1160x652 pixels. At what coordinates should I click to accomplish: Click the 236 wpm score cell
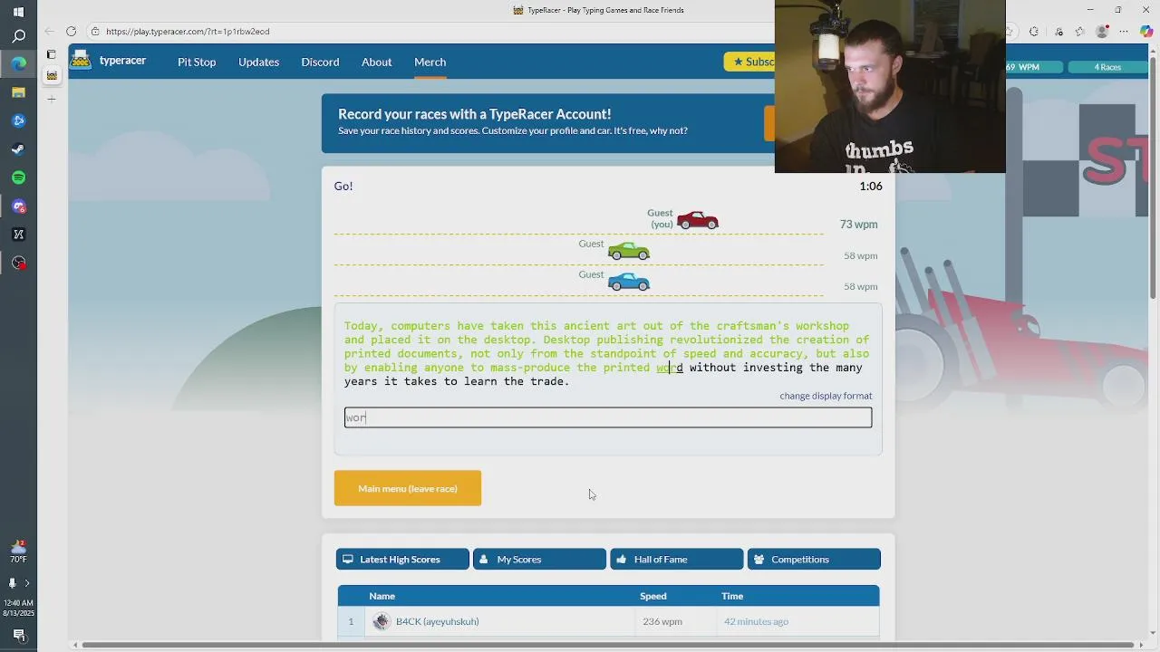tap(662, 621)
